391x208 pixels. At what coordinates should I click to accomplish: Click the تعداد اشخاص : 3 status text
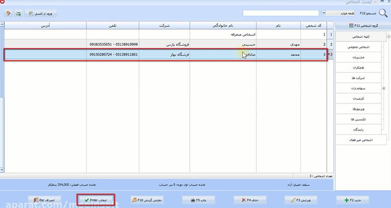click(x=321, y=176)
